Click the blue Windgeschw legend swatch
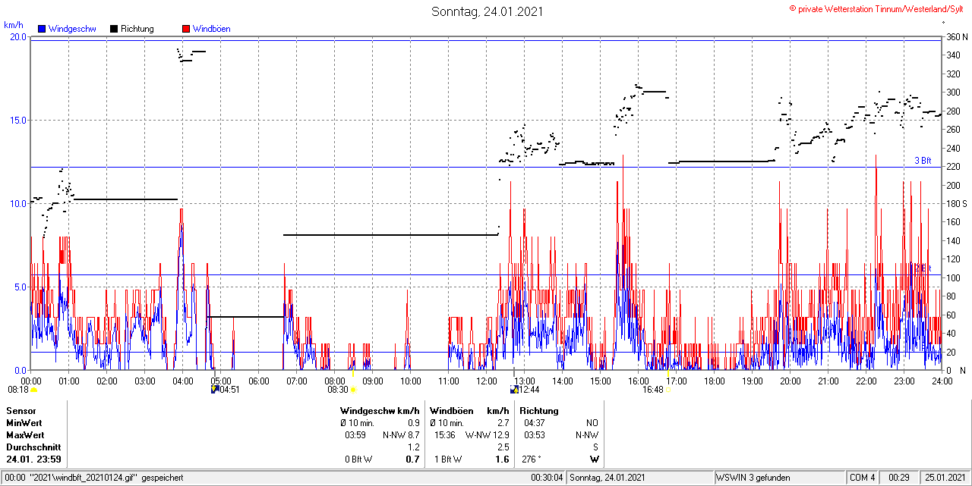972x486 pixels. tap(42, 29)
